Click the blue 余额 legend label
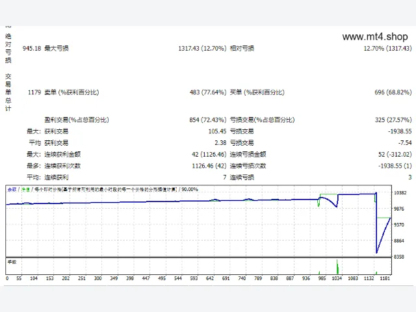Image resolution: width=416 pixels, height=312 pixels. point(12,189)
